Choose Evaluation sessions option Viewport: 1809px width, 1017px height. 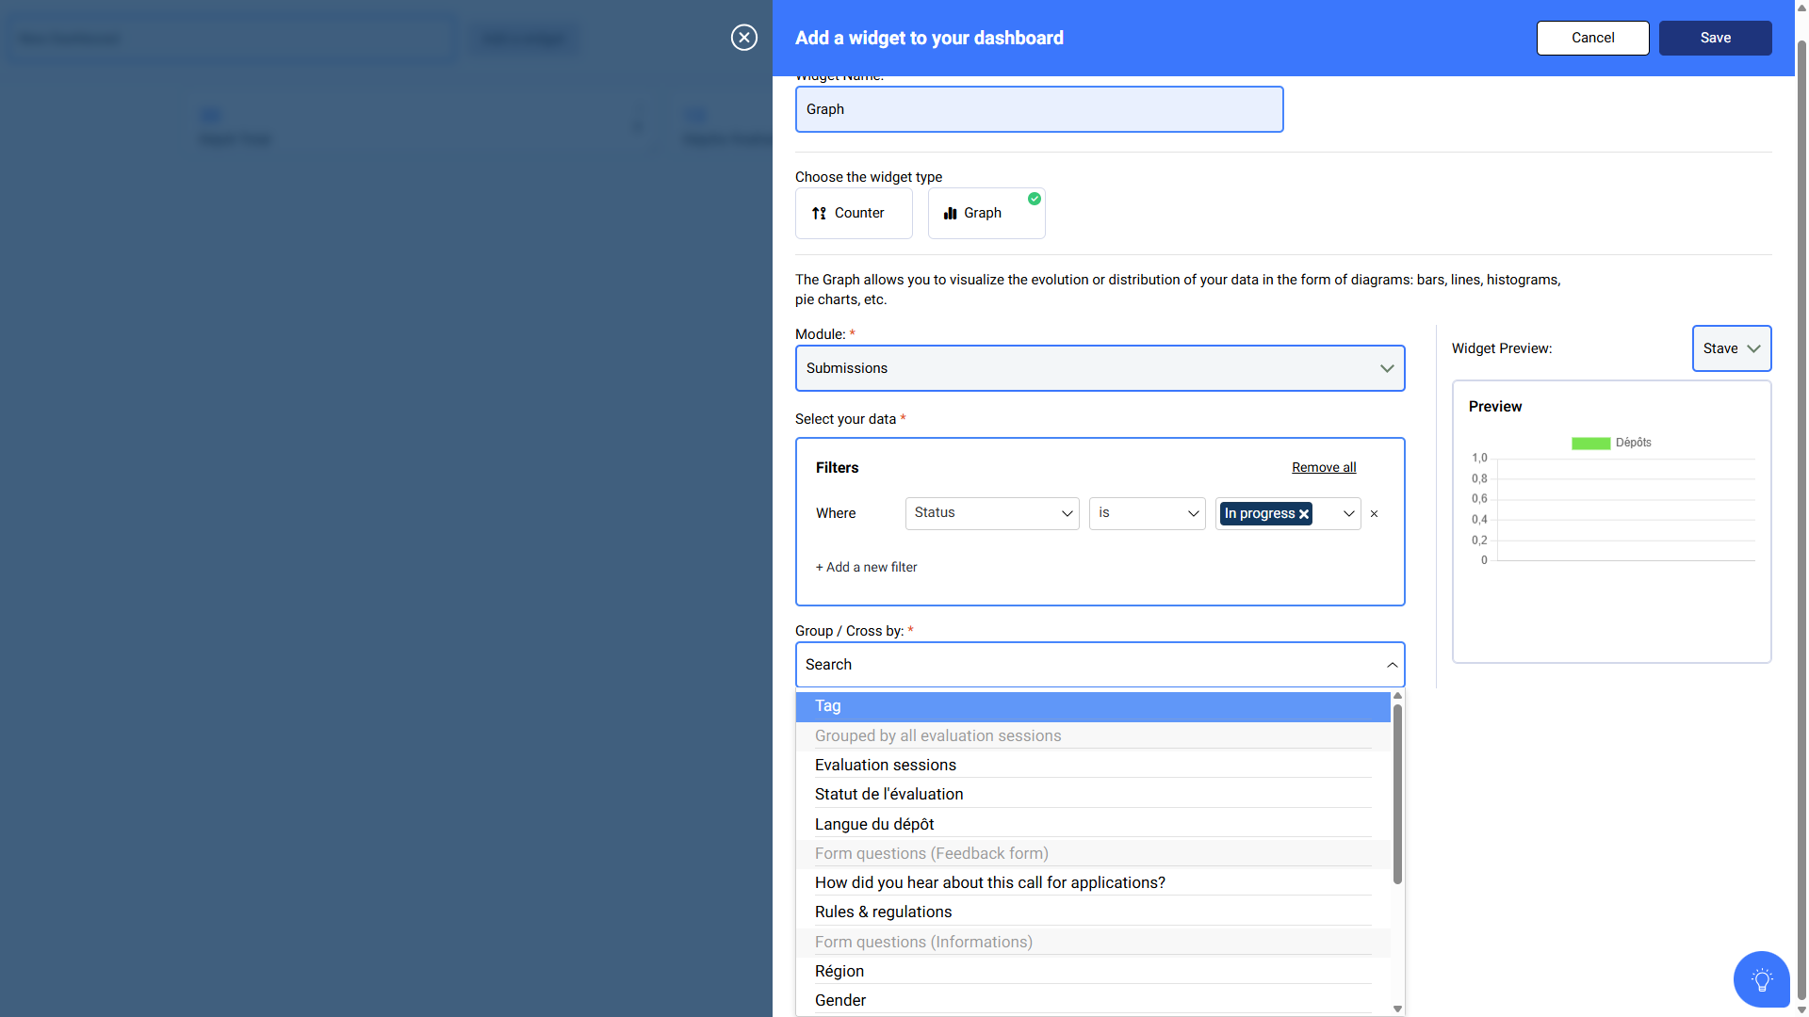[x=885, y=765]
